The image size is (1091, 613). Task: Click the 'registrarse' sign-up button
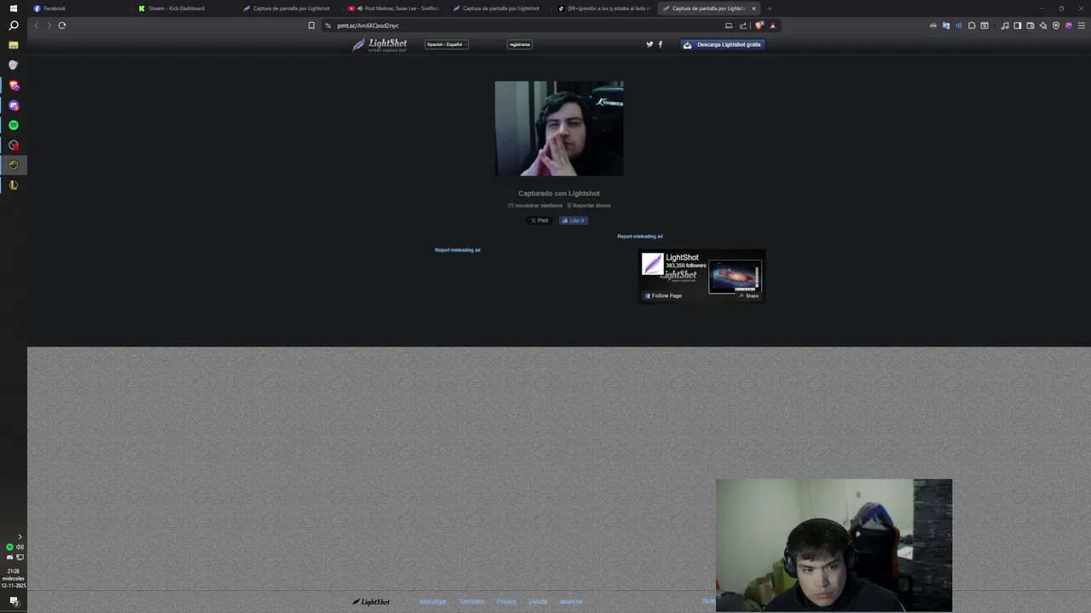pyautogui.click(x=520, y=44)
